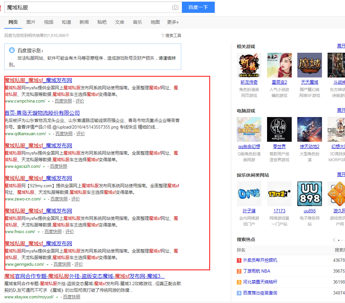Click 展开 to expand 相关游戏 section
The width and height of the screenshot is (345, 303).
(341, 46)
